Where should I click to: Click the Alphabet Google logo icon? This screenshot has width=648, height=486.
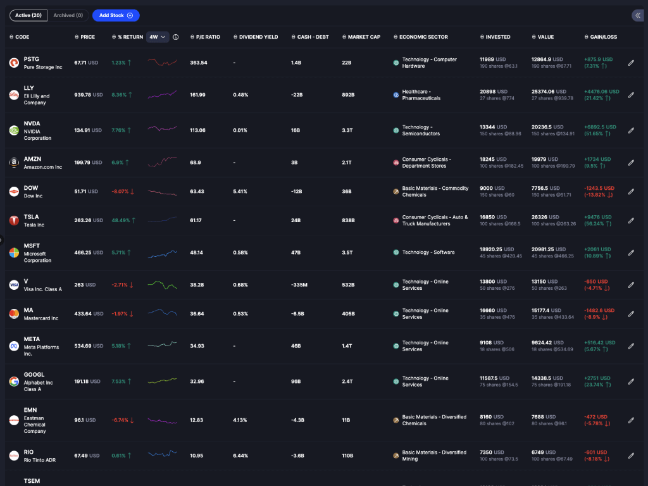coord(14,382)
